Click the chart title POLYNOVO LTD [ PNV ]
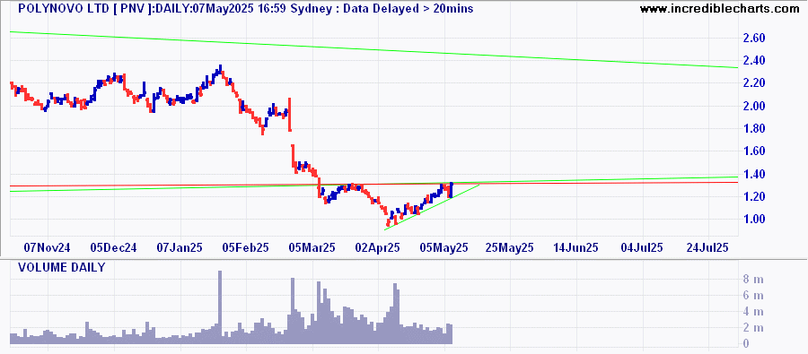 click(x=85, y=8)
